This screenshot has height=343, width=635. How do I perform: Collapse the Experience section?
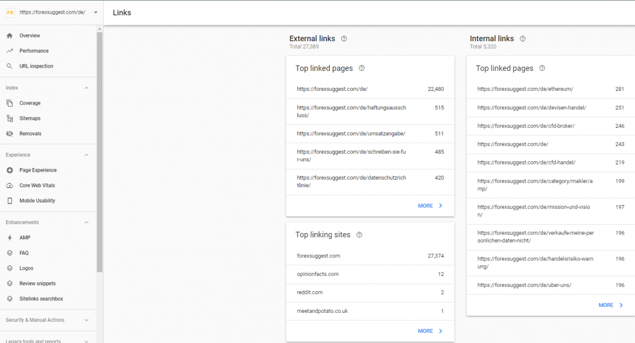pyautogui.click(x=87, y=155)
